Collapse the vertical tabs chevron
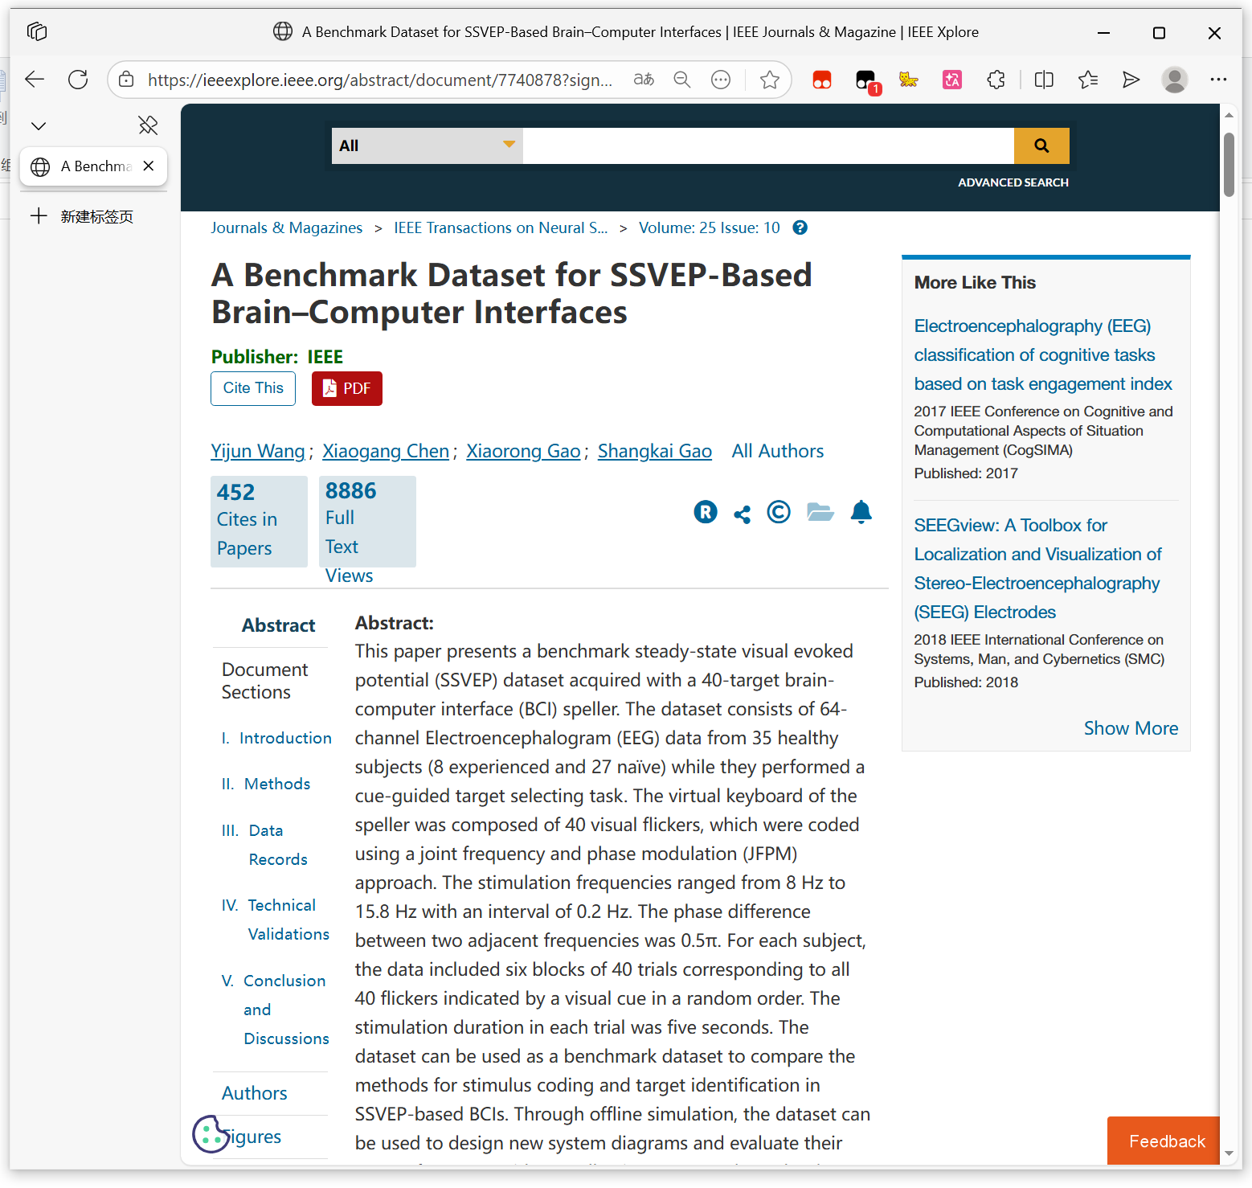Viewport: 1252px width, 1188px height. [x=39, y=126]
